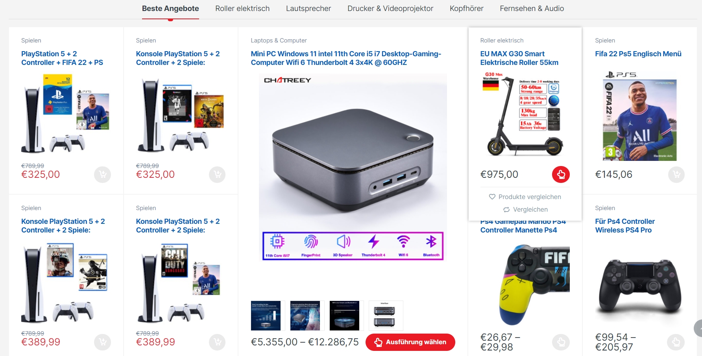This screenshot has width=702, height=356.
Task: Add the Call of Duty Vanguard bundle to cart
Action: coord(217,342)
